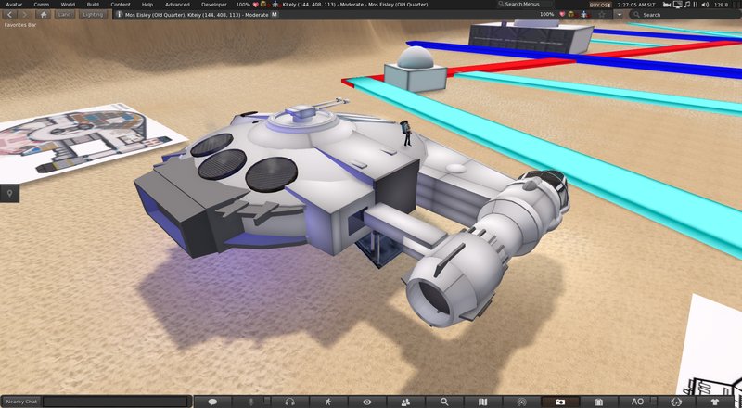Open the circular arrows icon next to AO

click(676, 402)
